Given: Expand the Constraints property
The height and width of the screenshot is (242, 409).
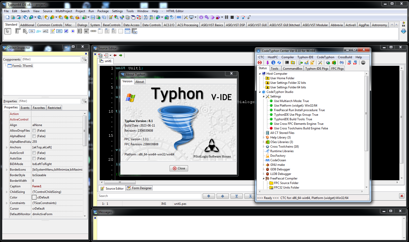Looking at the screenshot, I should point(7,203).
